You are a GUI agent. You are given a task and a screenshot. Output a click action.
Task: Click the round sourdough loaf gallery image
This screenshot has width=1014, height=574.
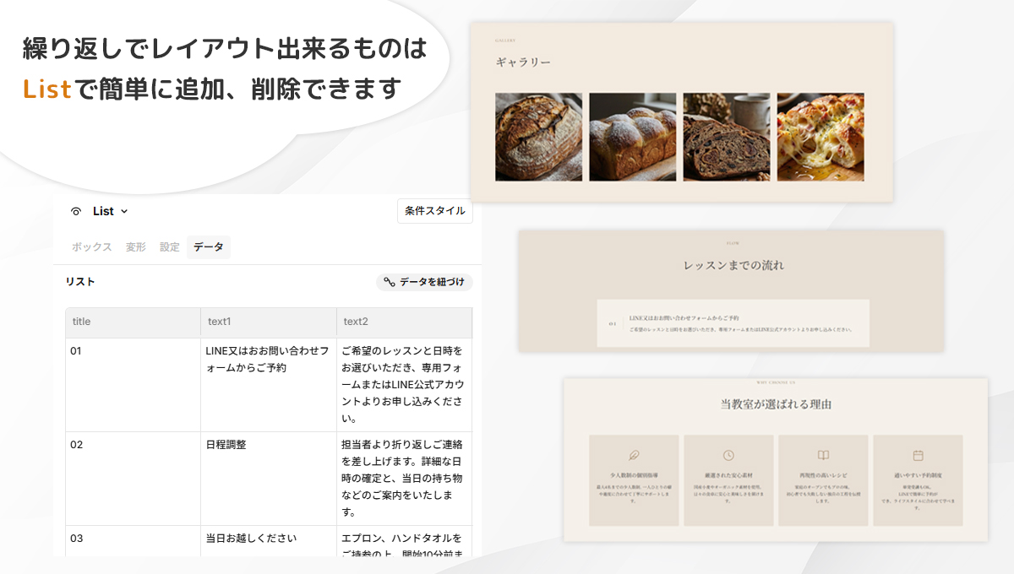[x=538, y=137]
